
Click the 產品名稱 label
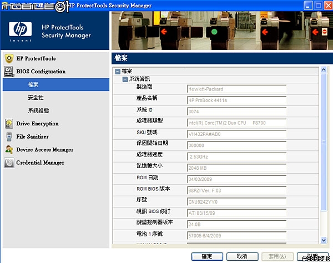coord(147,98)
